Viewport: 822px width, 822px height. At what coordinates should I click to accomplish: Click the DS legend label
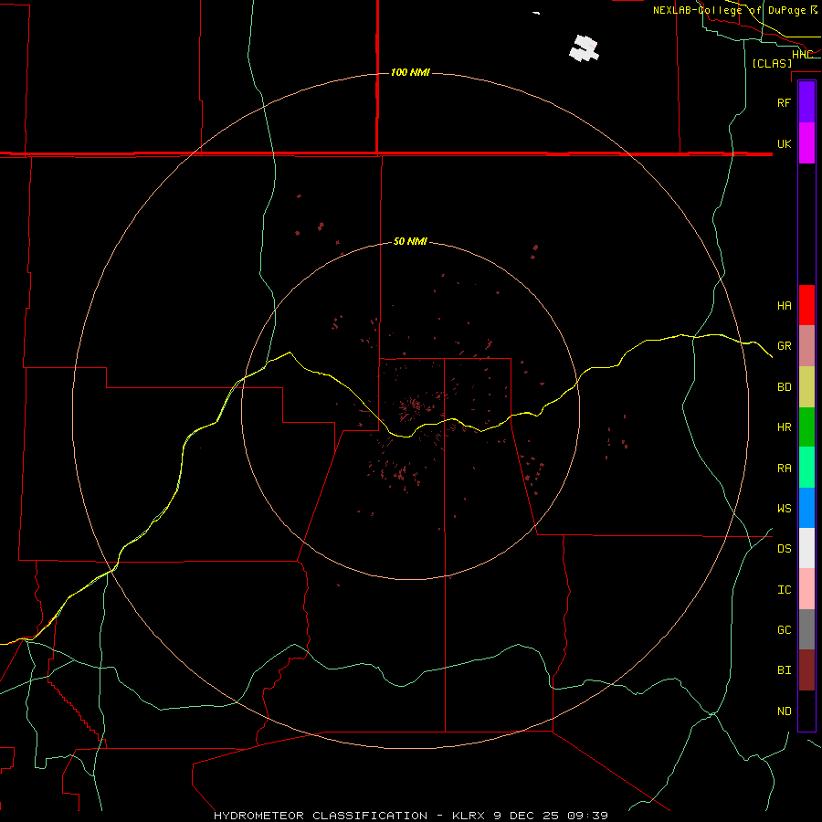click(784, 549)
